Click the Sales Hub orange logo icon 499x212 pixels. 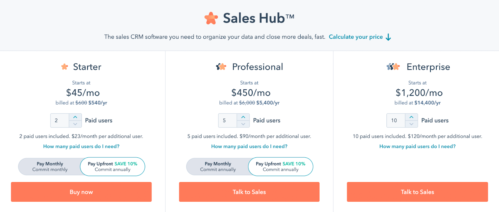pyautogui.click(x=211, y=18)
